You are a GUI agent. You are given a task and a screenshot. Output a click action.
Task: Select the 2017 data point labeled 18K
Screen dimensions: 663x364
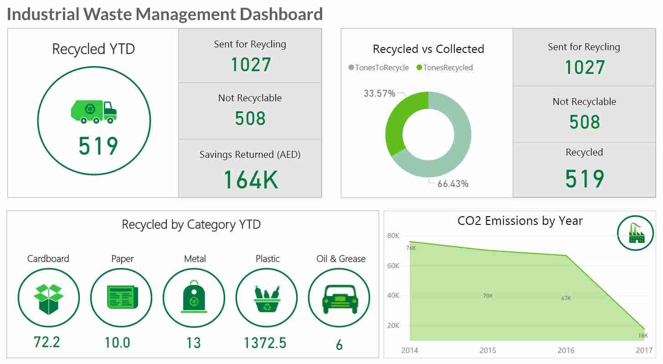click(x=644, y=328)
